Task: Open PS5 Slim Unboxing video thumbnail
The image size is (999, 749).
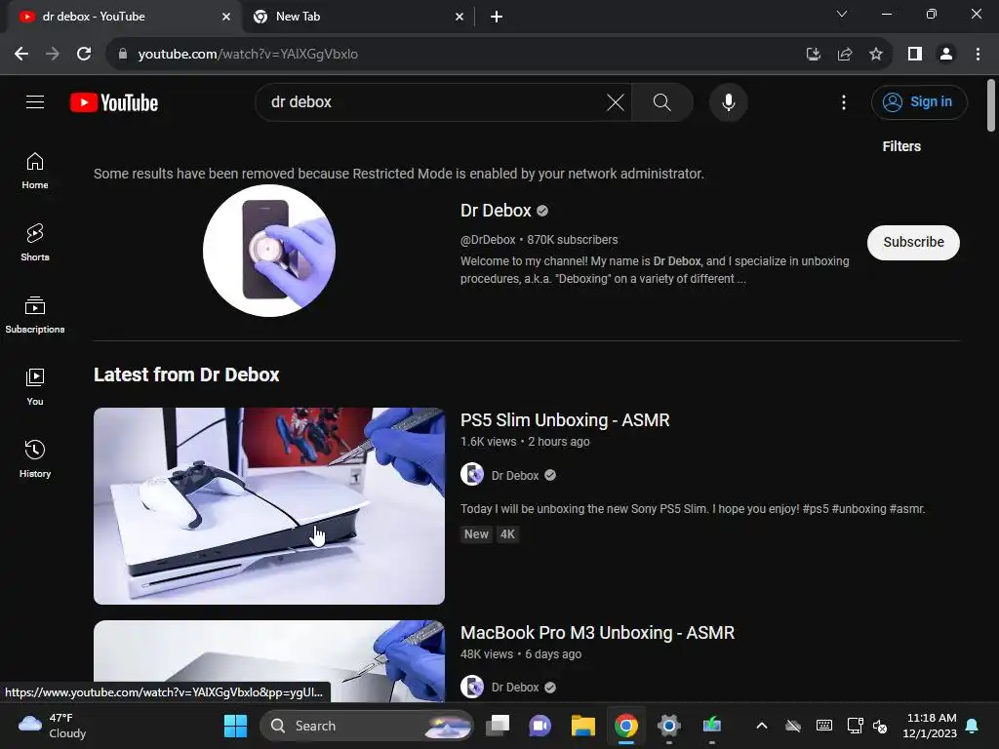Action: [x=269, y=506]
